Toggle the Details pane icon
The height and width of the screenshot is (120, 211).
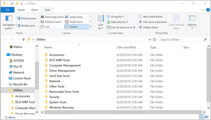pyautogui.click(x=18, y=26)
